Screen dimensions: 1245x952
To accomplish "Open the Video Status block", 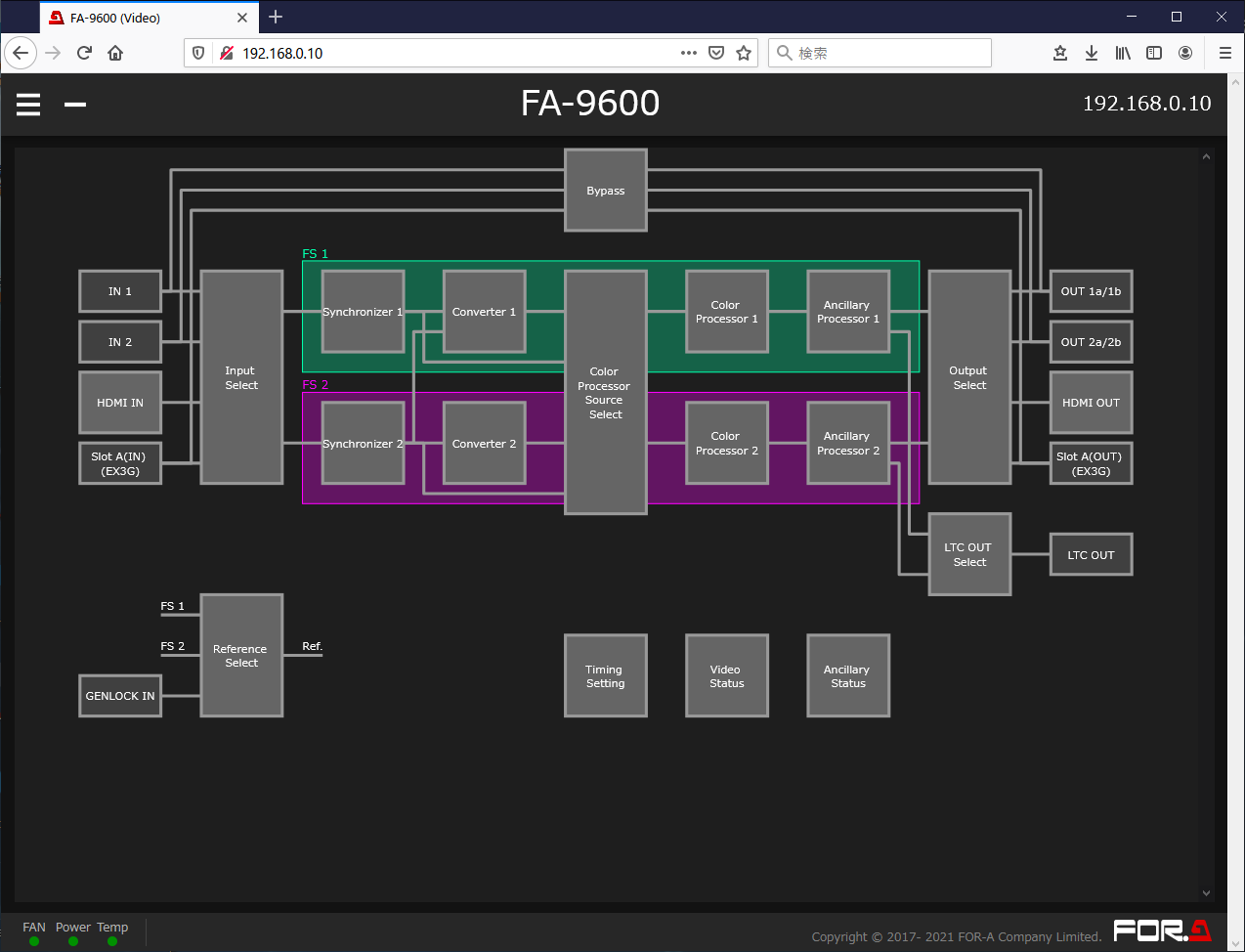I will click(727, 676).
